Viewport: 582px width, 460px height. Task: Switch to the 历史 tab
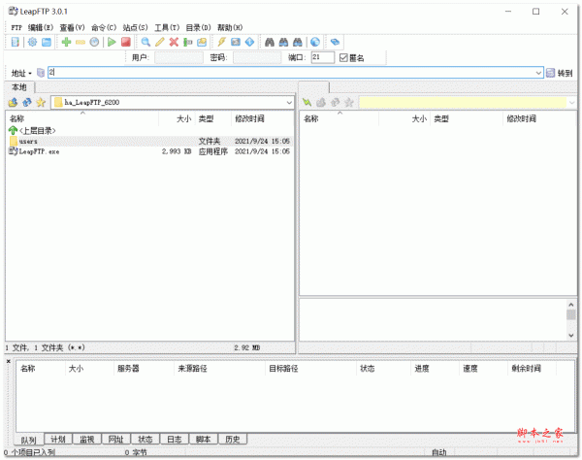point(233,440)
